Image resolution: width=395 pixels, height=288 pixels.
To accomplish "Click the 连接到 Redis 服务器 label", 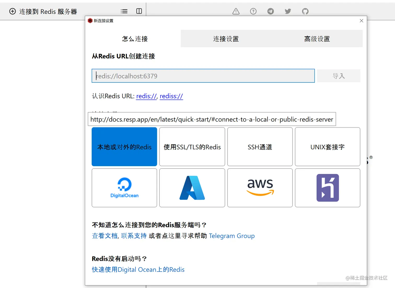I will click(x=48, y=11).
